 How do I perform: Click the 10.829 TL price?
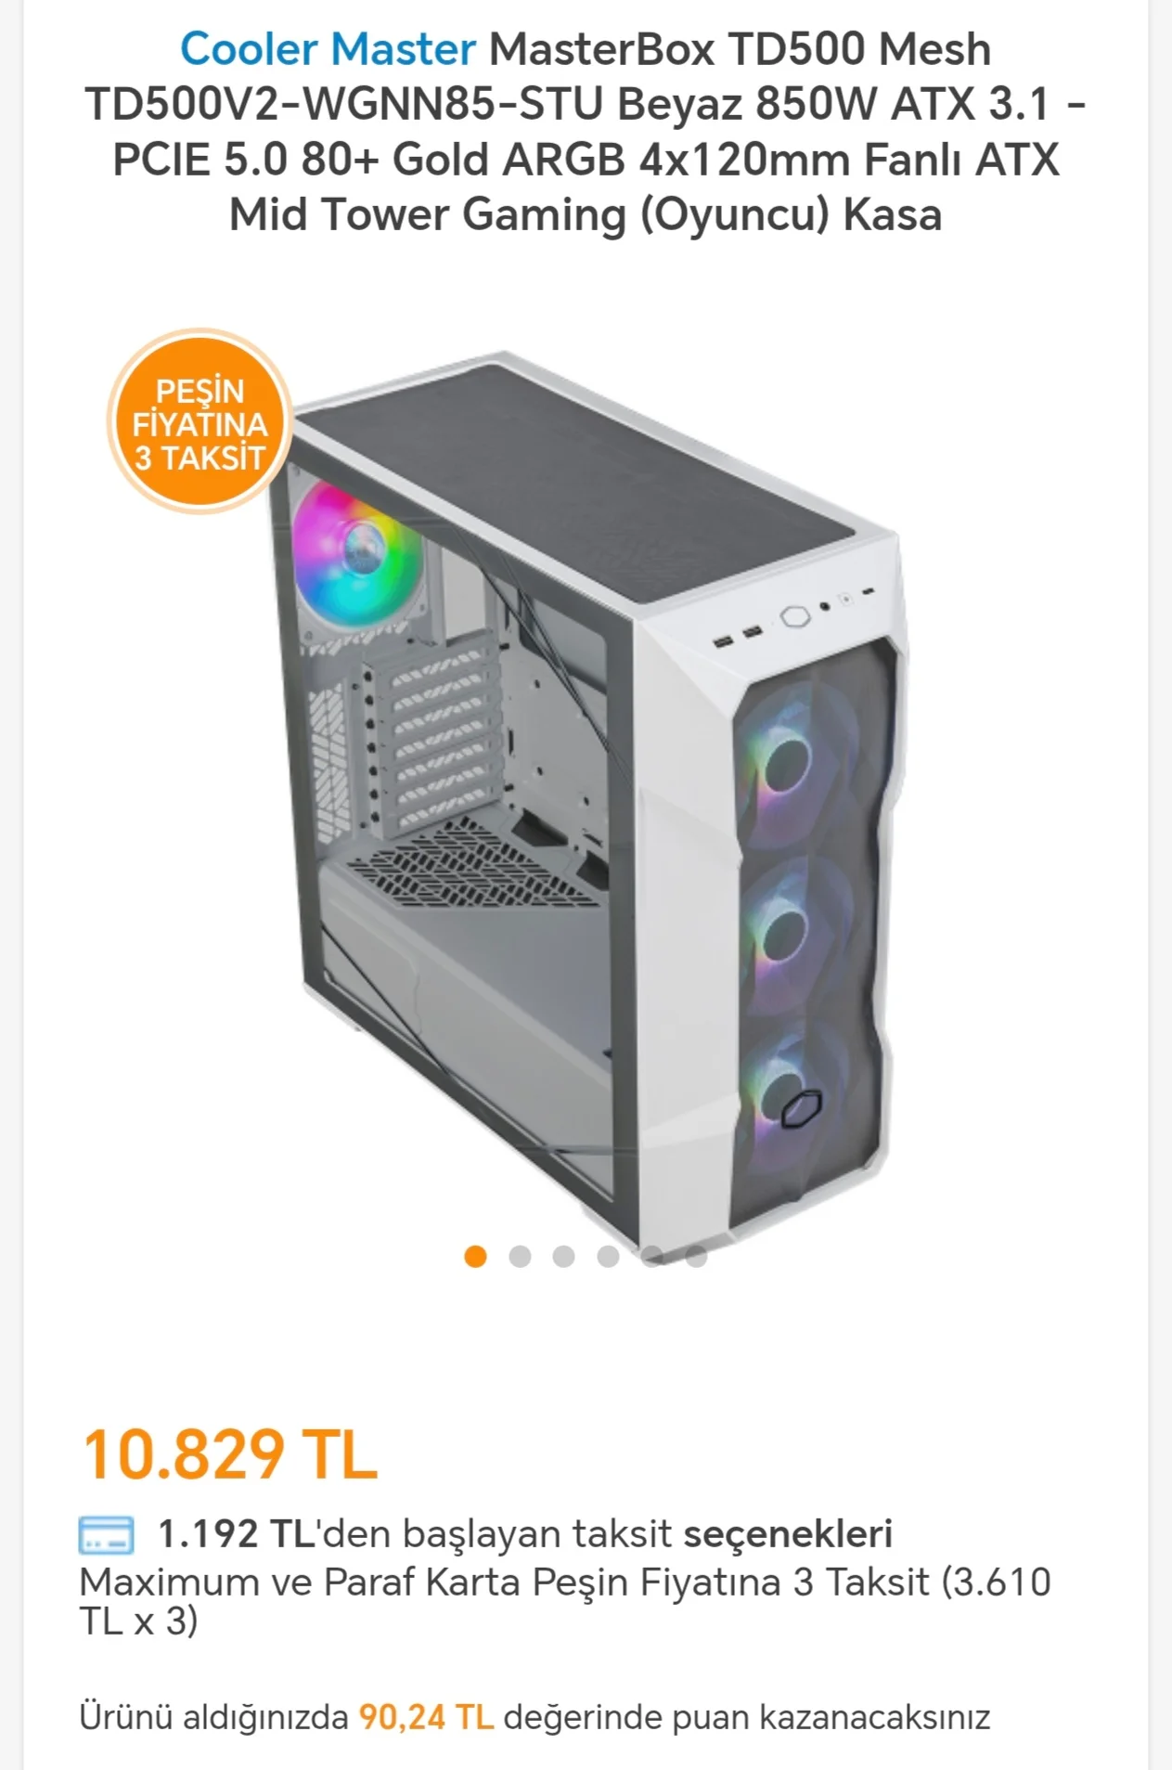[x=230, y=1453]
